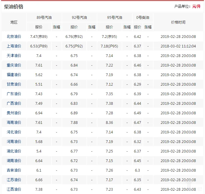The image size is (205, 194).
Task: Click the 2018-03-02 11:12:04 timestamp
Action: point(178,46)
